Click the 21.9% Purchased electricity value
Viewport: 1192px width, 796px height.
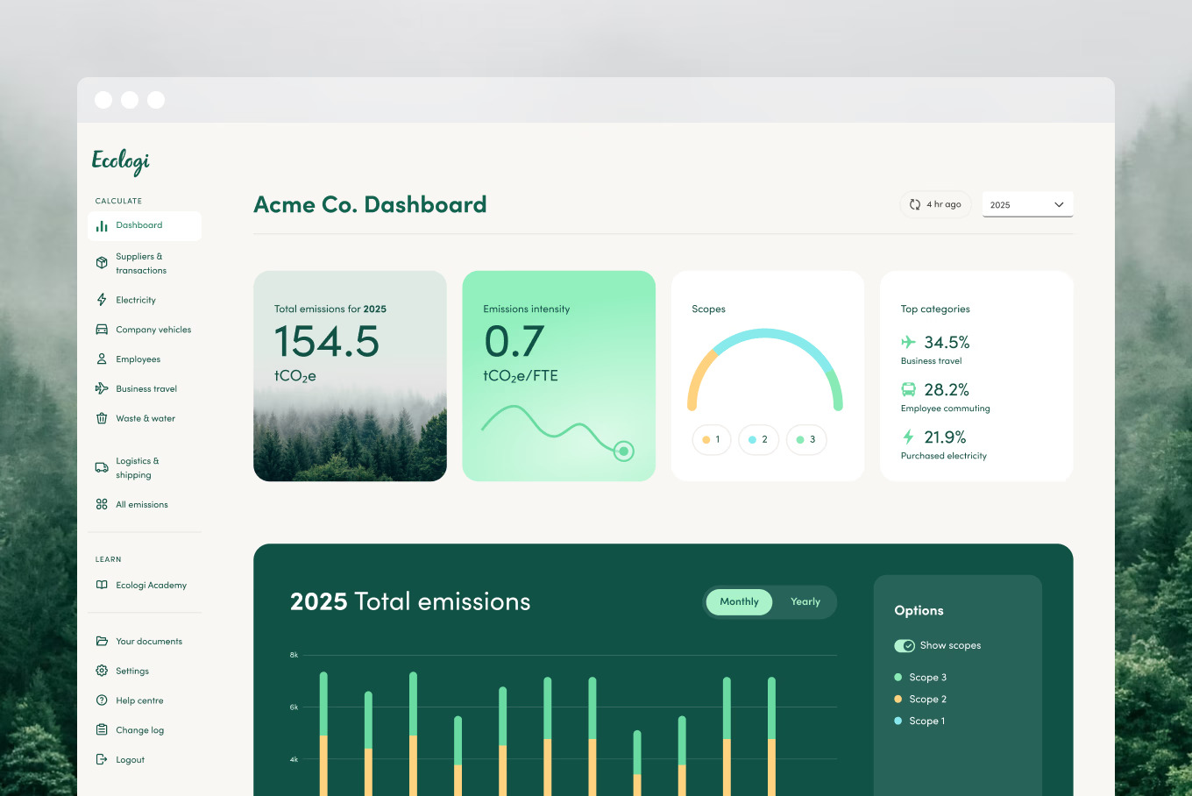click(945, 437)
